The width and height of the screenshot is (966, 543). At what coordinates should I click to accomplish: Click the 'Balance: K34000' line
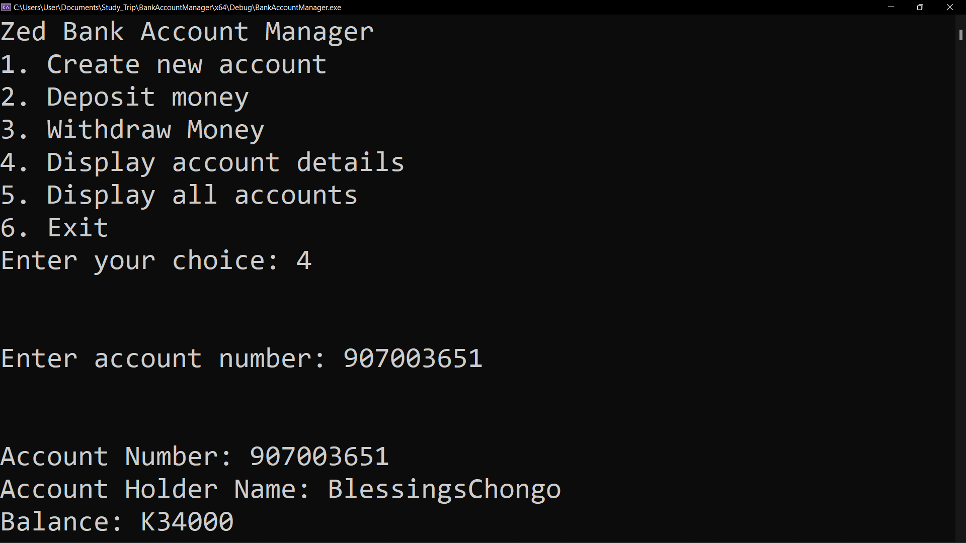pos(117,522)
